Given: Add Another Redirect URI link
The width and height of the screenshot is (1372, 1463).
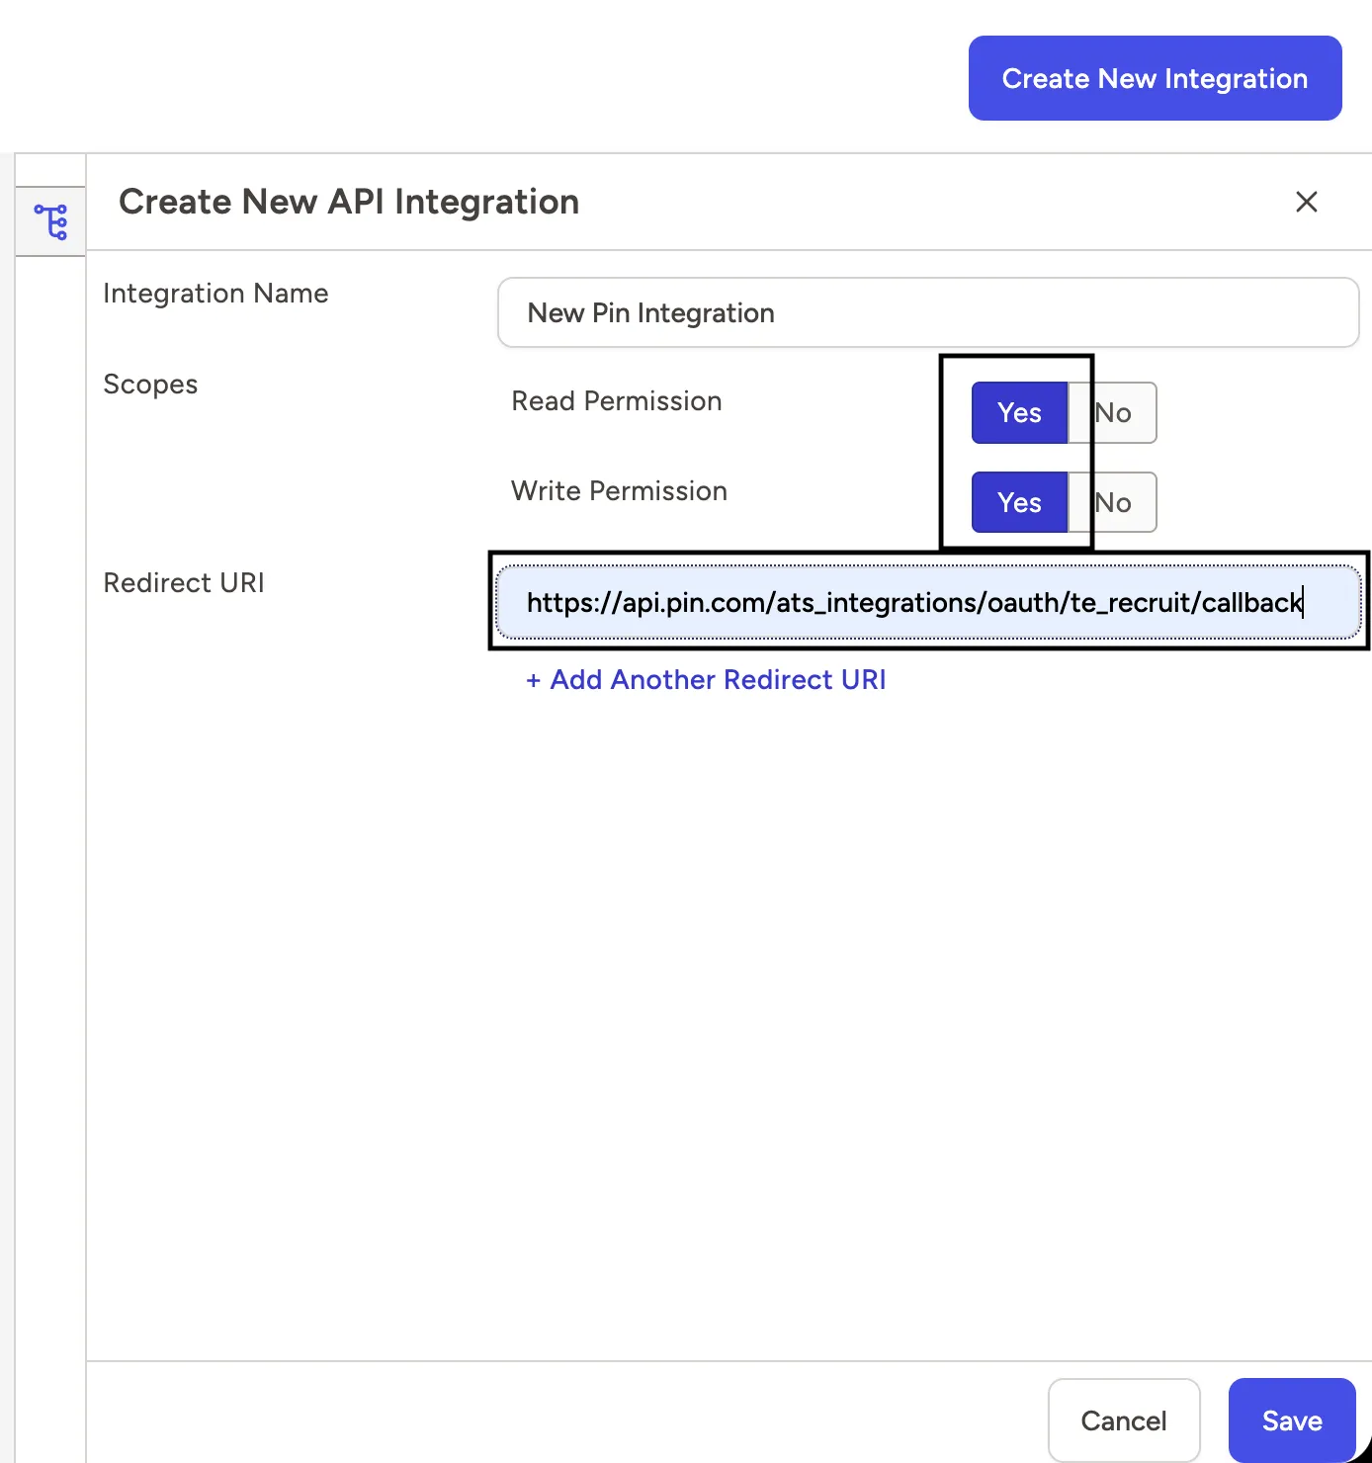Looking at the screenshot, I should pyautogui.click(x=706, y=680).
